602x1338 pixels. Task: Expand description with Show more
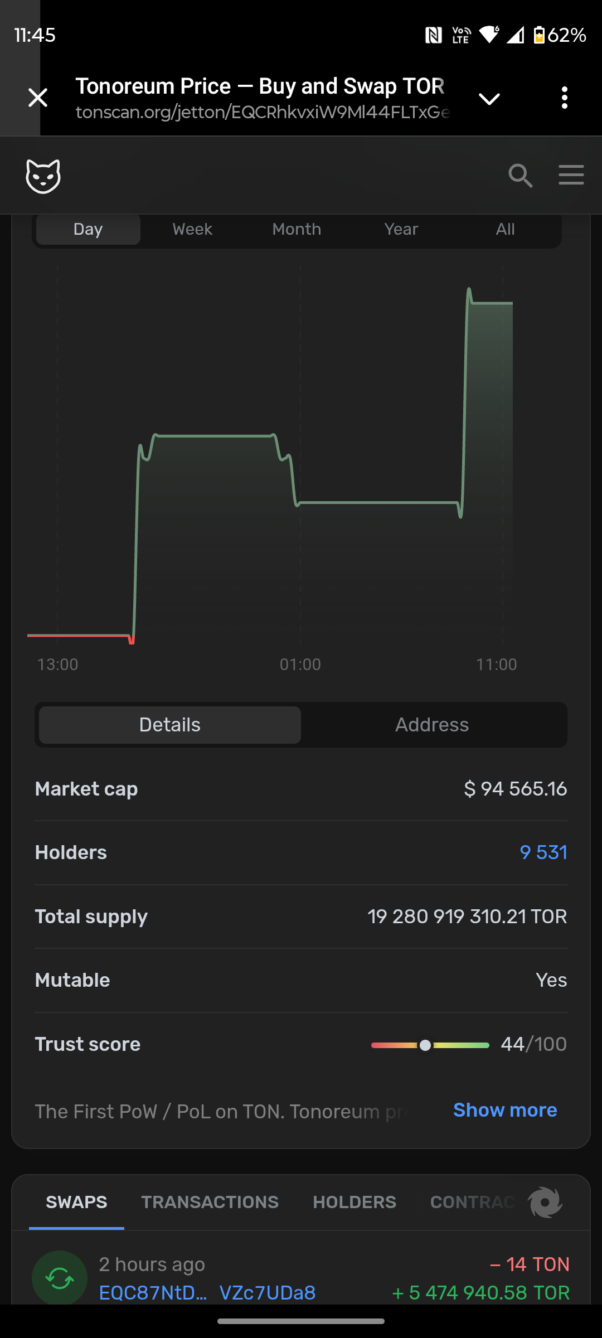coord(505,1110)
